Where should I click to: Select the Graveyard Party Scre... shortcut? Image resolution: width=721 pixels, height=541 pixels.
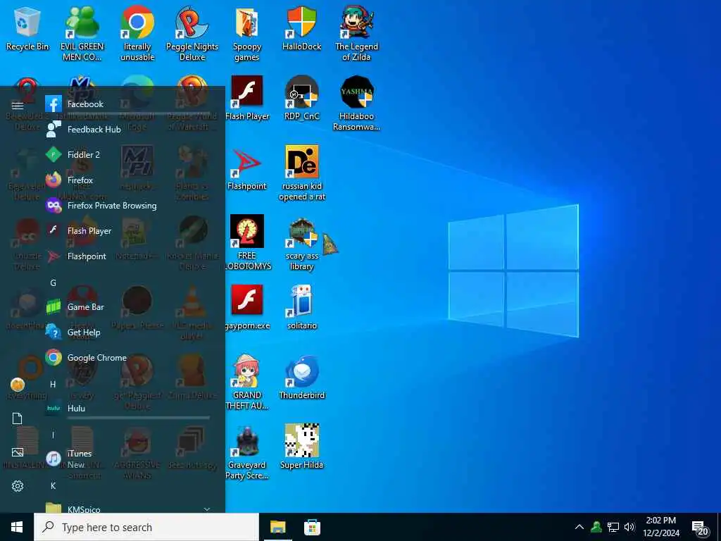(247, 452)
